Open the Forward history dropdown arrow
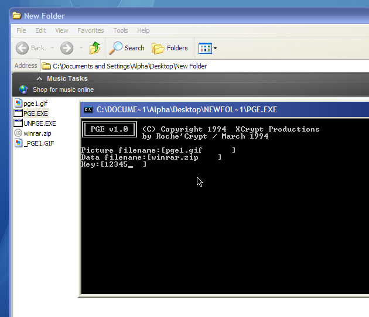Viewport: 369px width, 317px height. coord(81,48)
